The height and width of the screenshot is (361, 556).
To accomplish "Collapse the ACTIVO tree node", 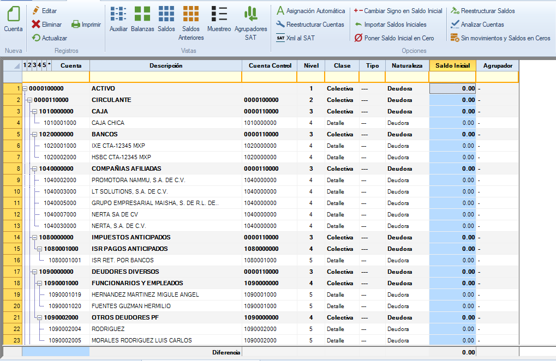I will pos(25,88).
